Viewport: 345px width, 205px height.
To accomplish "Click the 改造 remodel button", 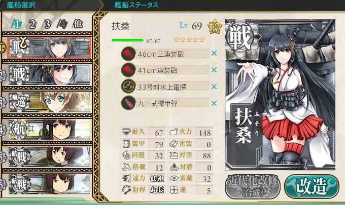I will tap(312, 187).
